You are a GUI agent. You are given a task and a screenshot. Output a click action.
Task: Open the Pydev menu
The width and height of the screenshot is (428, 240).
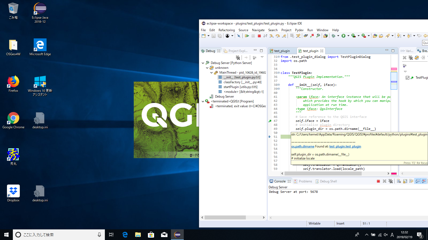(x=299, y=30)
